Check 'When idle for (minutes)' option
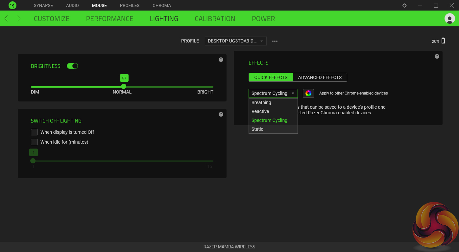459x252 pixels. pyautogui.click(x=34, y=142)
